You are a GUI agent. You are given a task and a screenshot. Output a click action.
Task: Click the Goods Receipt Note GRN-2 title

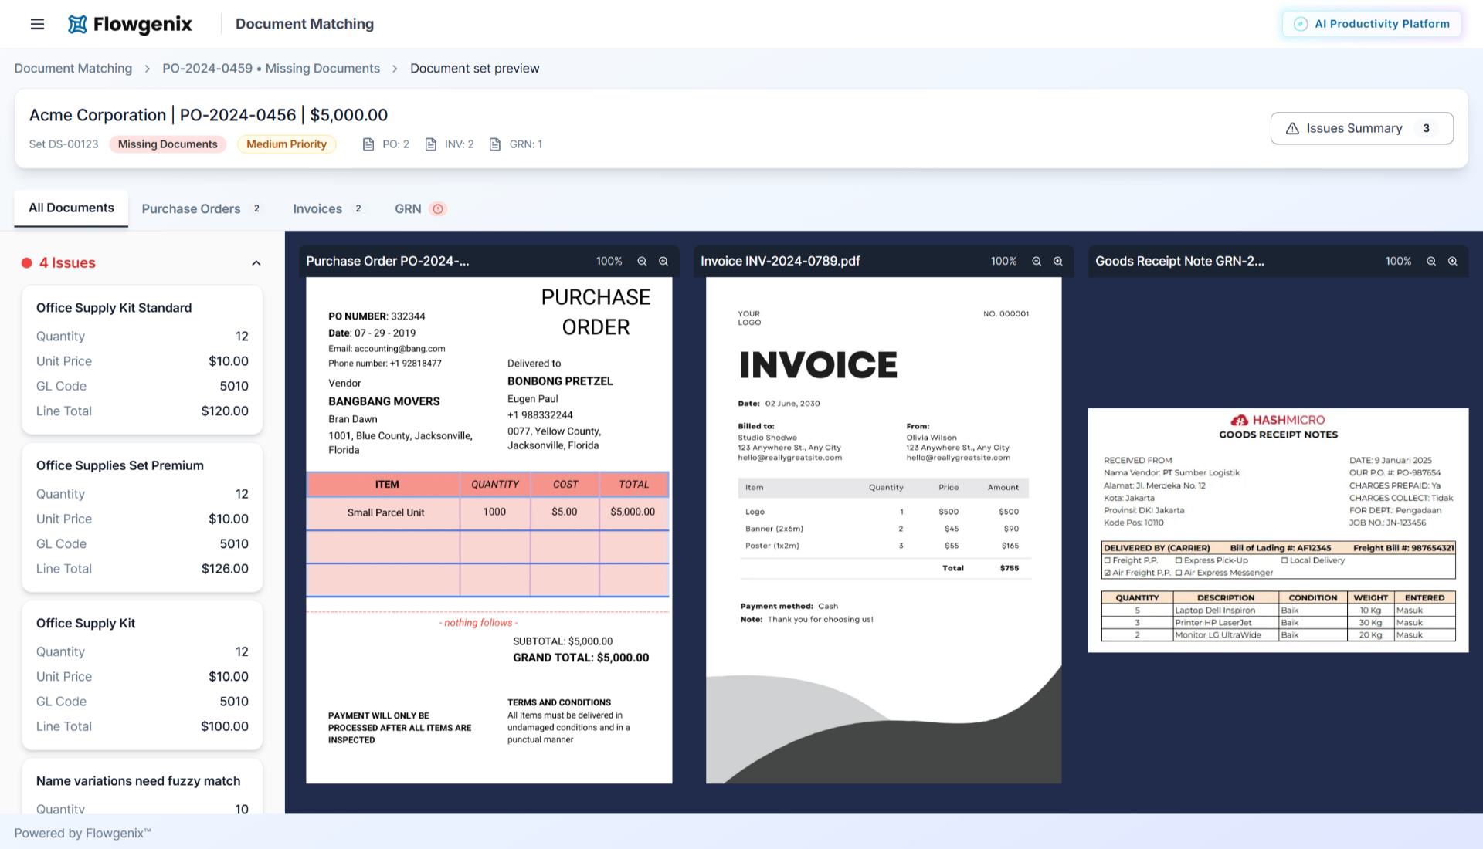[1179, 261]
